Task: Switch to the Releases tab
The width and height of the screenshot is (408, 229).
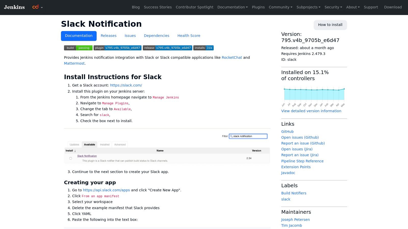Action: click(109, 36)
